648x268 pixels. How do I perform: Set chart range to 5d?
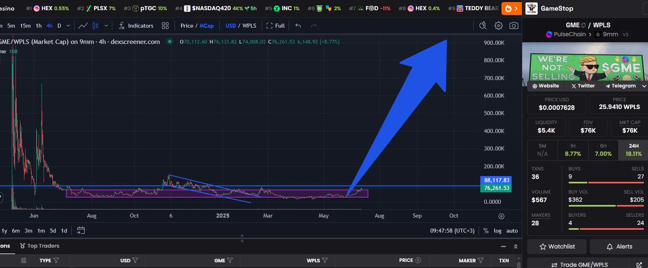click(x=53, y=231)
